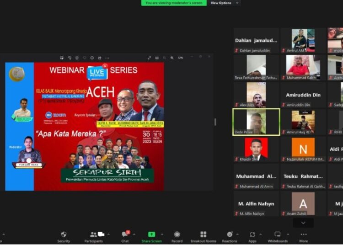Open the View Options dropdown
The width and height of the screenshot is (343, 245).
coord(224,3)
